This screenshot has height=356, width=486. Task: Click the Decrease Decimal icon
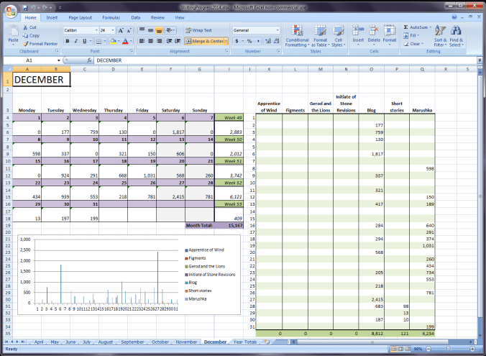[x=277, y=41]
